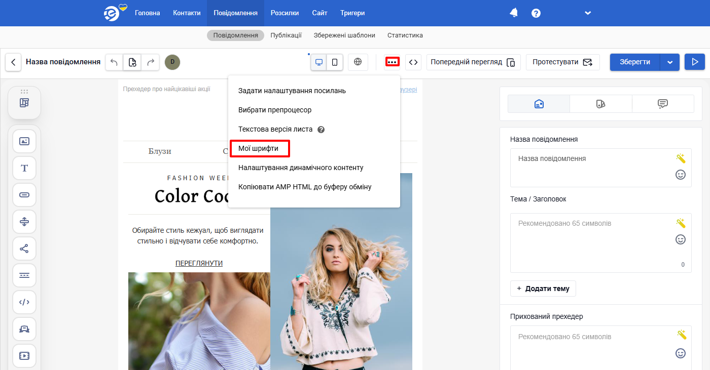
Task: Open the Повідомлення top menu item
Action: point(235,13)
